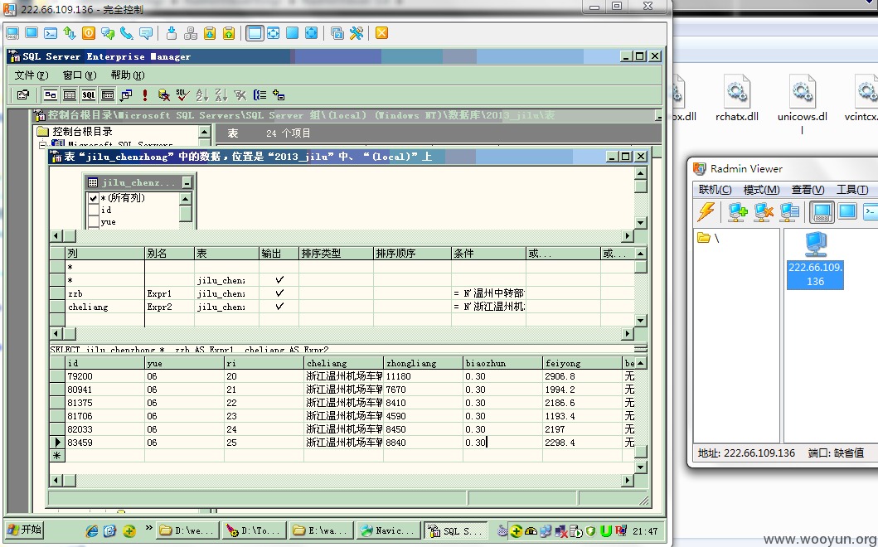
Task: Switch to Navic... taskbar button
Action: tap(388, 530)
